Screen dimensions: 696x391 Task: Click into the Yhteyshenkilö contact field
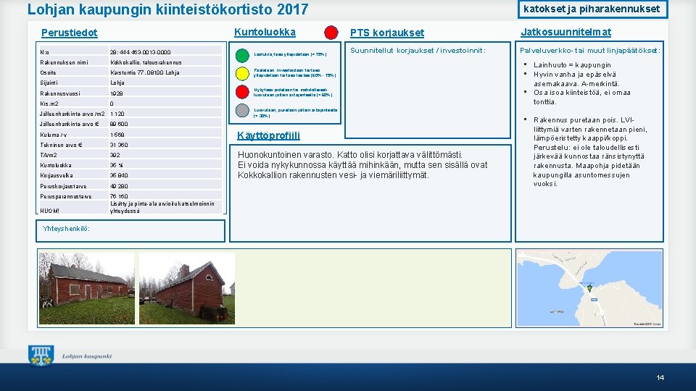coord(130,231)
